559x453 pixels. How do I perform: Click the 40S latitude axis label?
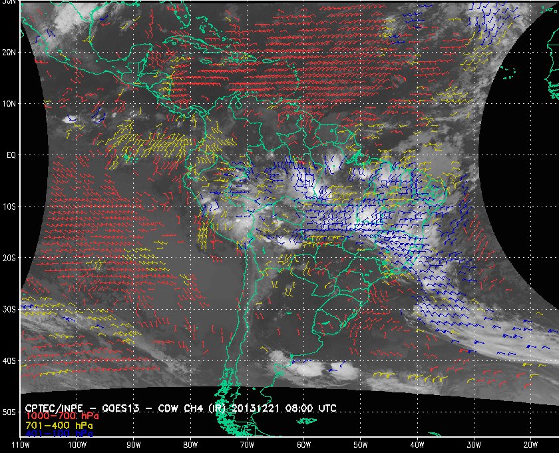[8, 361]
